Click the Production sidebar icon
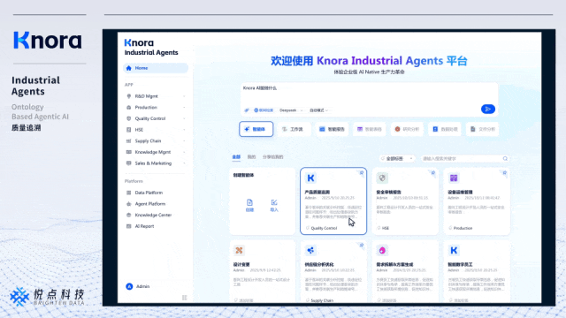This screenshot has width=566, height=318. [x=129, y=108]
